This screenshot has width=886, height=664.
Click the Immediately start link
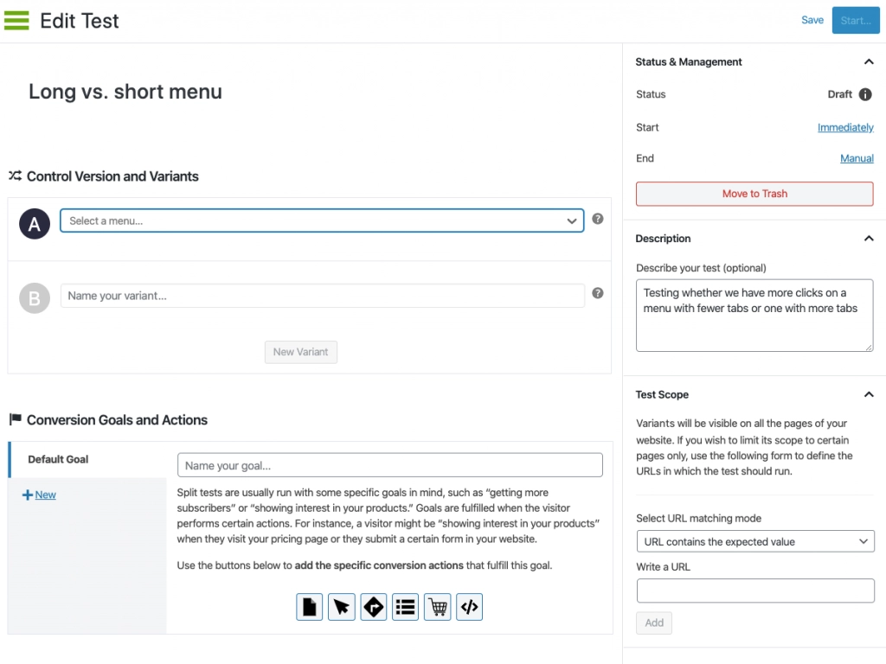click(x=845, y=128)
